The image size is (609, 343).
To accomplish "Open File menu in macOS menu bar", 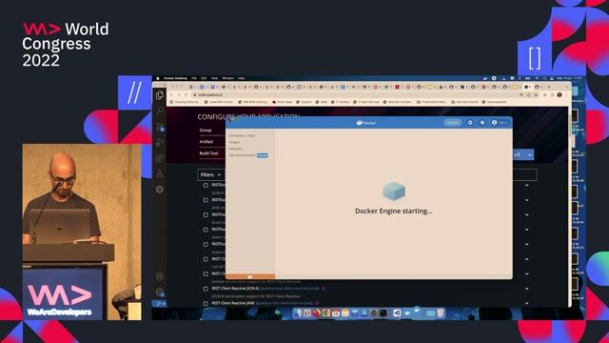I will point(194,78).
